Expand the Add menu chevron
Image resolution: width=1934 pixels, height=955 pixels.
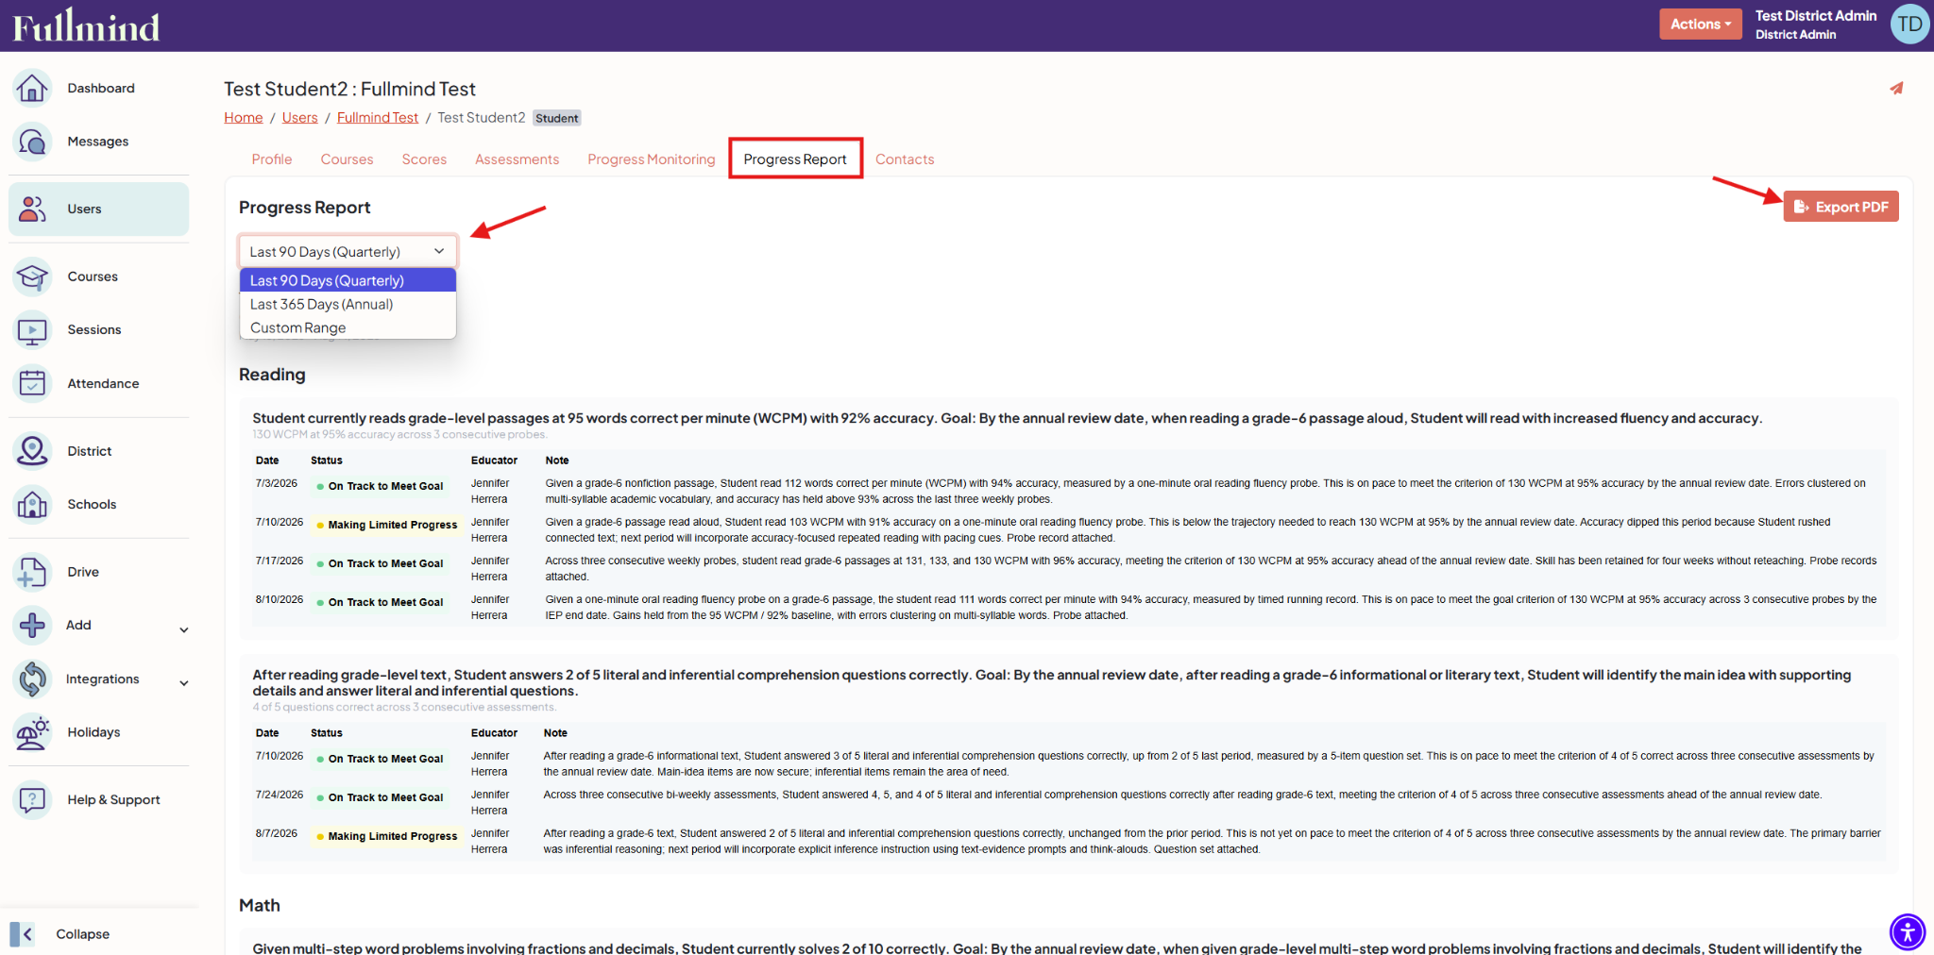184,629
